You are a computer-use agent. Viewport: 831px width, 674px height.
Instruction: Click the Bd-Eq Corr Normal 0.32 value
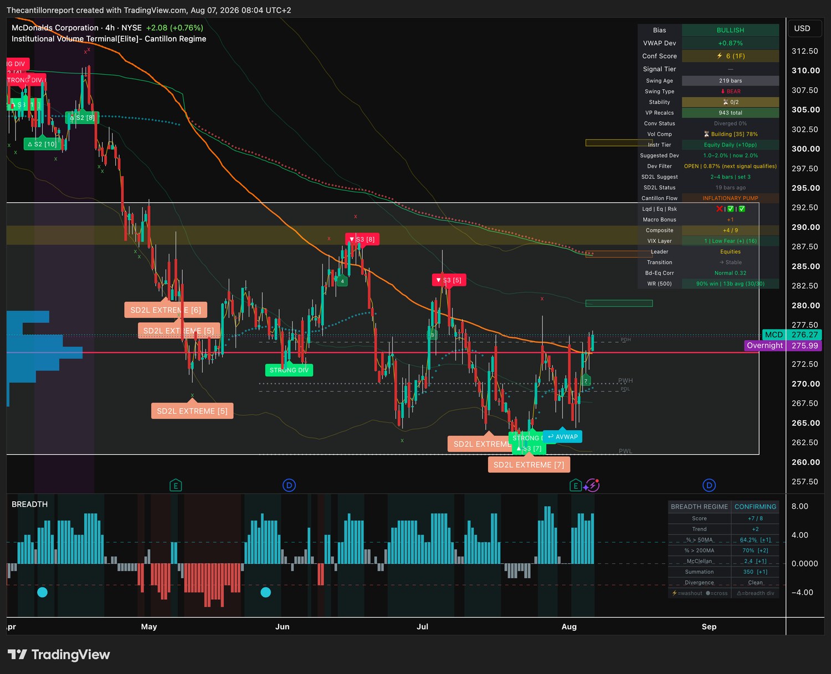pos(730,273)
